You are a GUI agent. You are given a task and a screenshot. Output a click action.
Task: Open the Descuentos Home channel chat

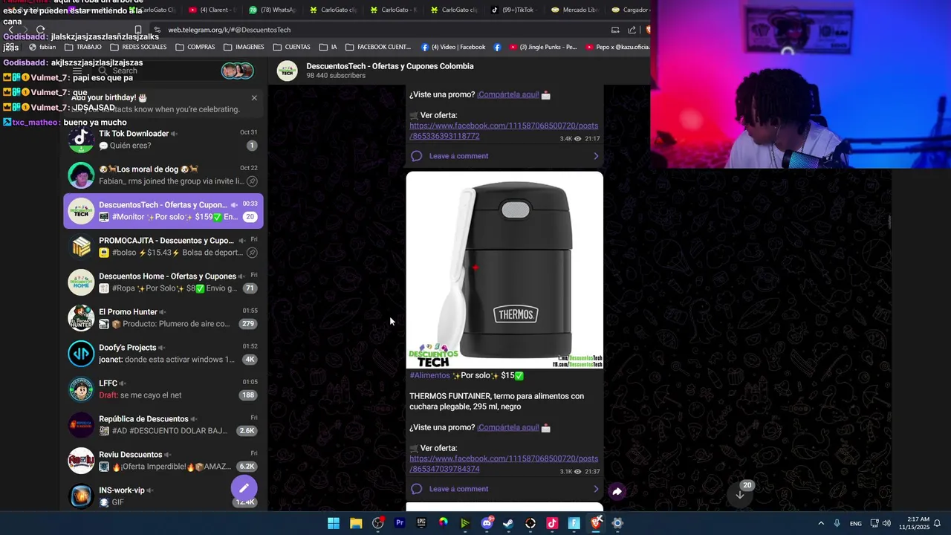click(x=163, y=282)
